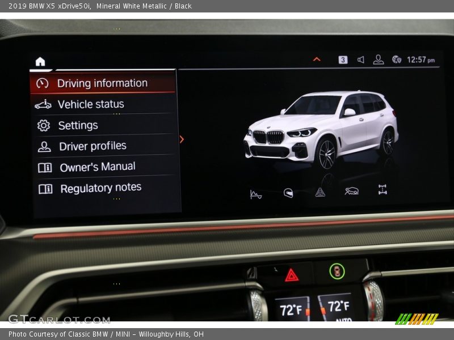This screenshot has width=454, height=340.
Task: Toggle the green-ringed parking assist button
Action: tap(337, 271)
